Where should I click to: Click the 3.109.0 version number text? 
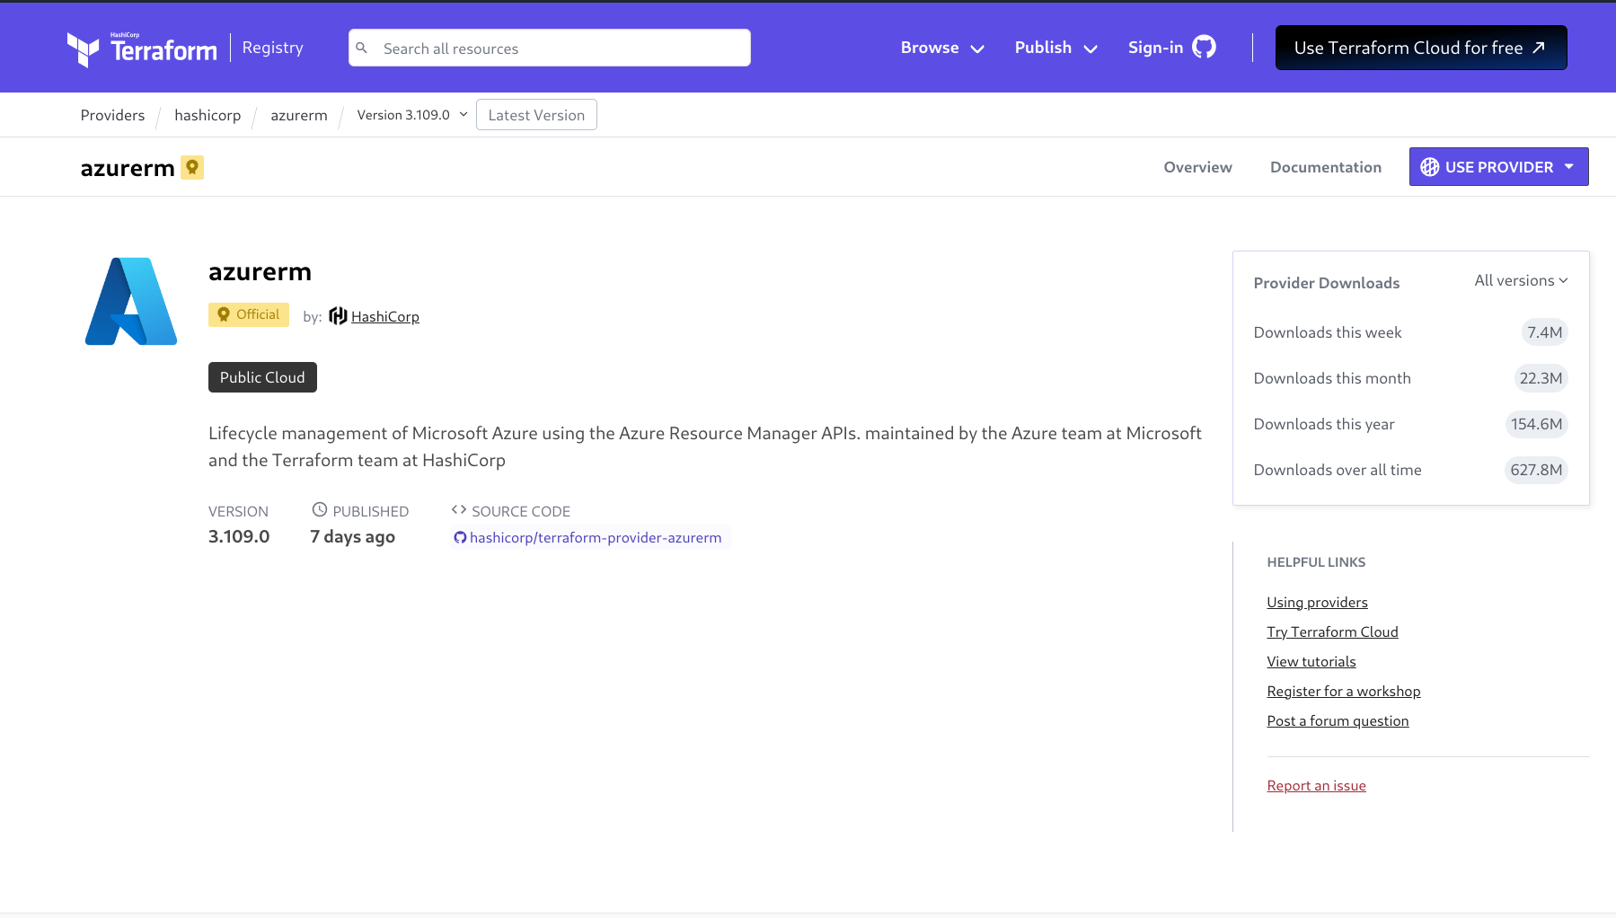pos(239,536)
